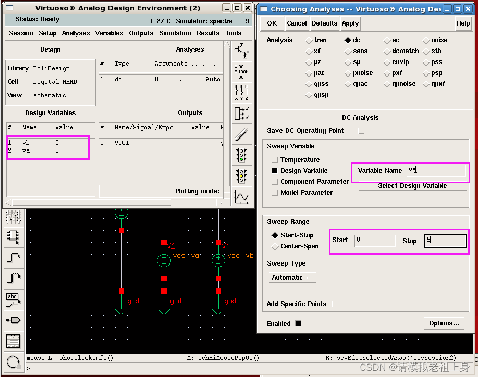Toggle Add Specific Points checkbox
478x377 pixels.
(x=335, y=304)
